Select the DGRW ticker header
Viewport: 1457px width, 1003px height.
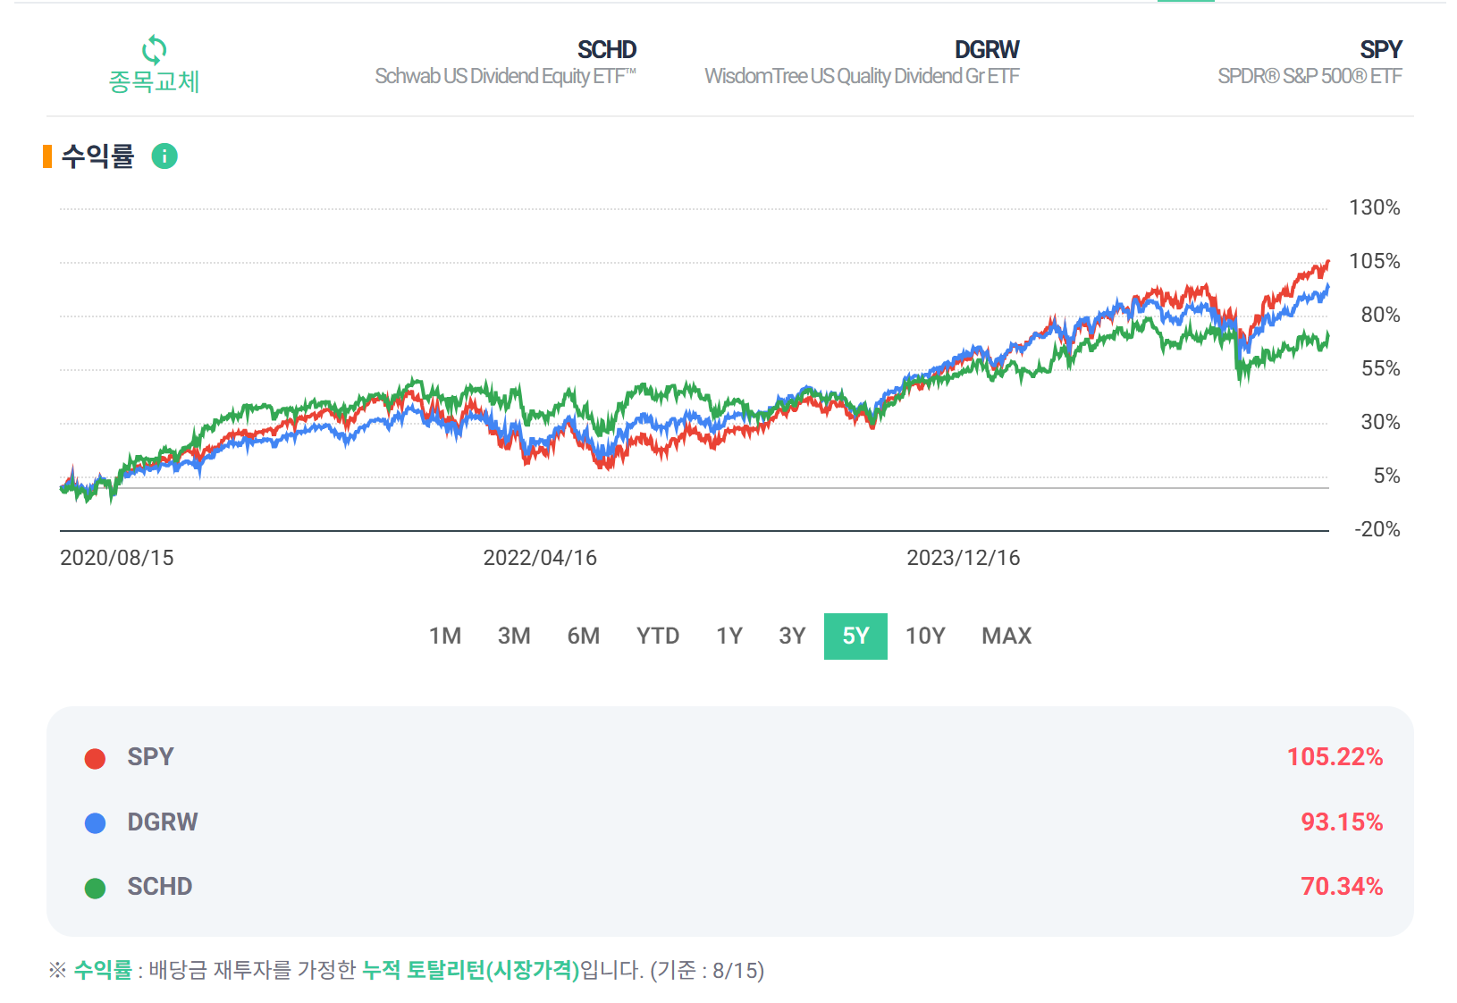pyautogui.click(x=987, y=49)
